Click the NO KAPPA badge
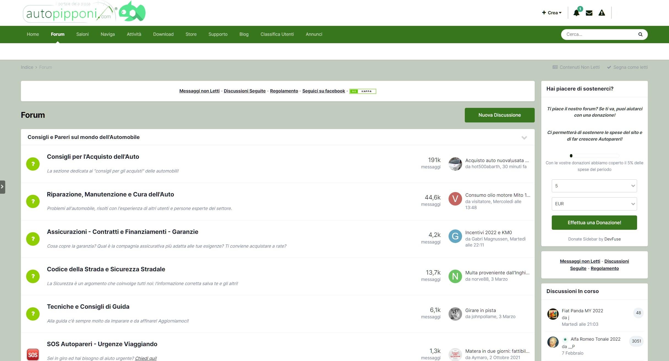The image size is (669, 361). [362, 91]
